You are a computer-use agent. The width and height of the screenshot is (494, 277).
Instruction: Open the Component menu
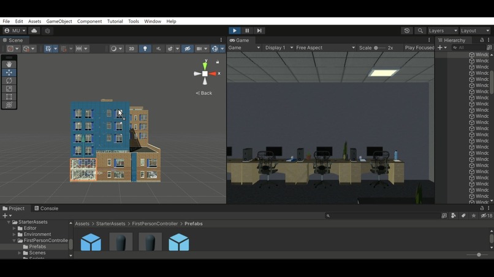[x=89, y=21]
